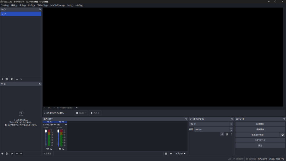The height and width of the screenshot is (161, 286).
Task: Undock the ソース panel with its float icon
Action: tap(40, 84)
